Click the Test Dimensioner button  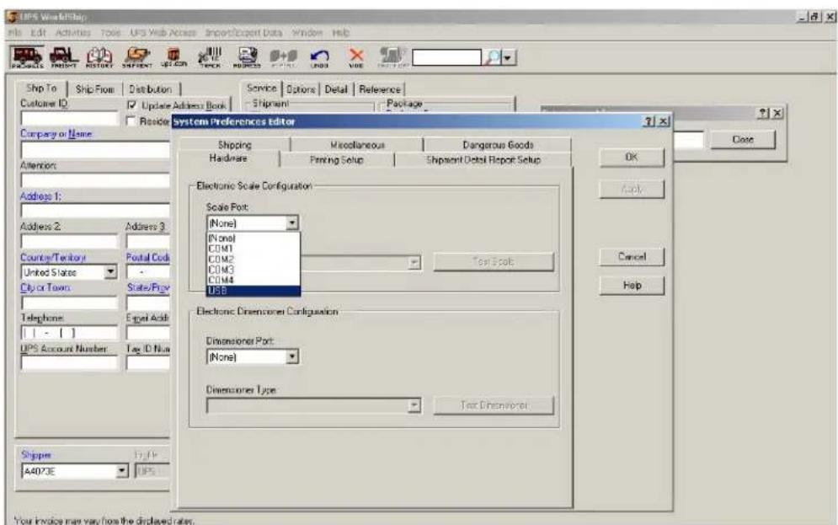pos(494,405)
